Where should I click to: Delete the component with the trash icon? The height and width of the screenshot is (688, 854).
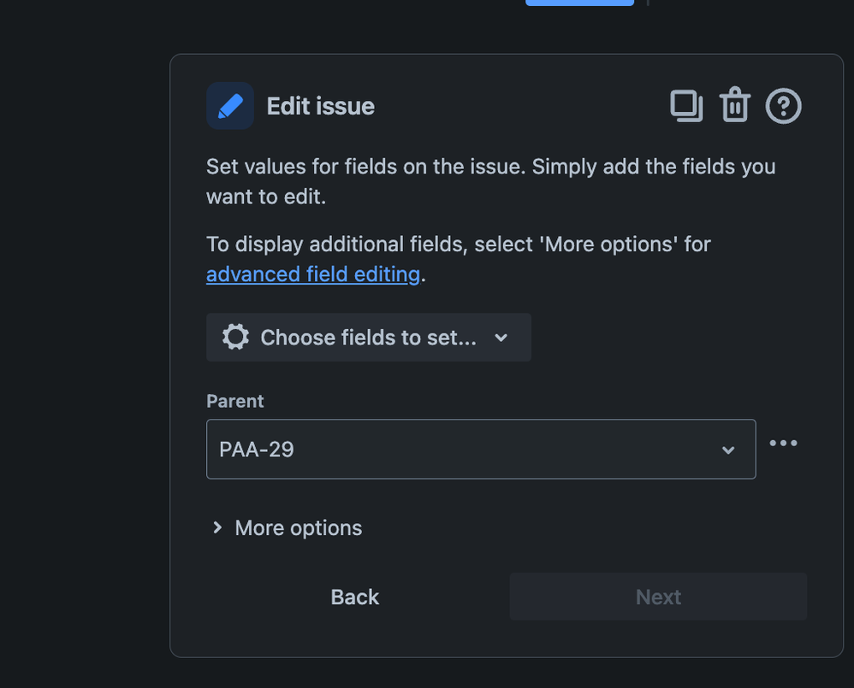click(x=734, y=106)
